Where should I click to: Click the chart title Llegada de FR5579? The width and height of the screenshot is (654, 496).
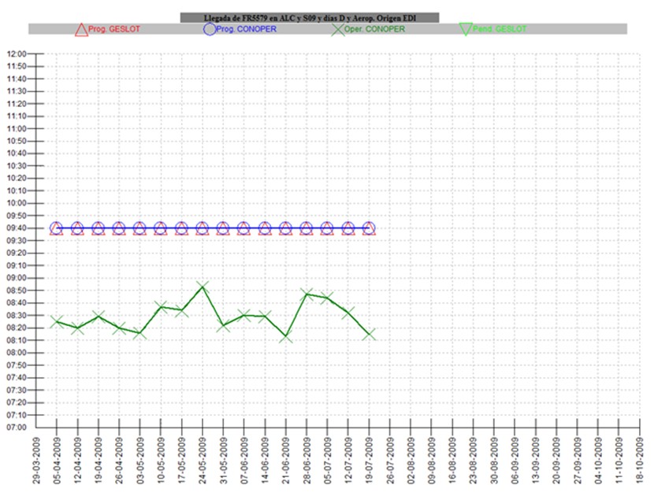[309, 17]
